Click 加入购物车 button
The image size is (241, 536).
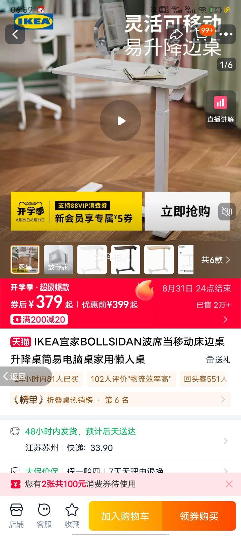(126, 516)
